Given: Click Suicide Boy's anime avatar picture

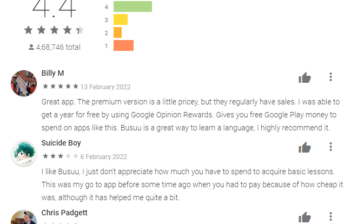Looking at the screenshot, I should click(x=24, y=153).
